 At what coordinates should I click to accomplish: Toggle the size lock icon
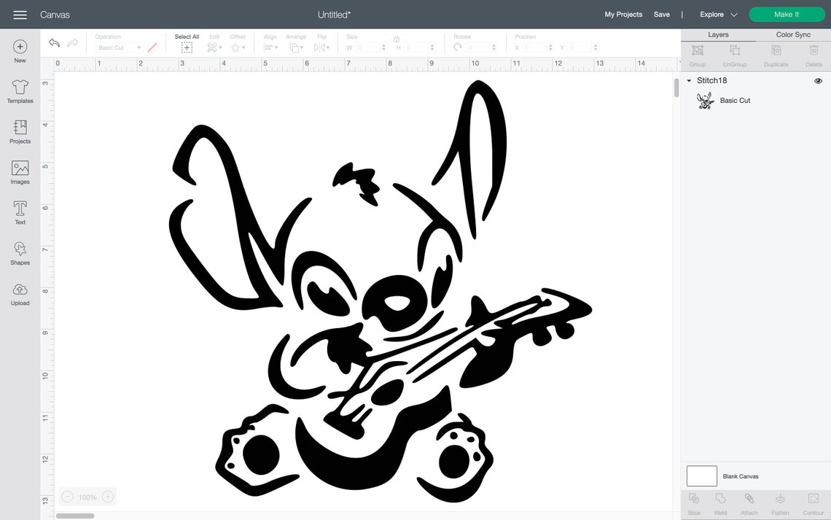point(396,40)
